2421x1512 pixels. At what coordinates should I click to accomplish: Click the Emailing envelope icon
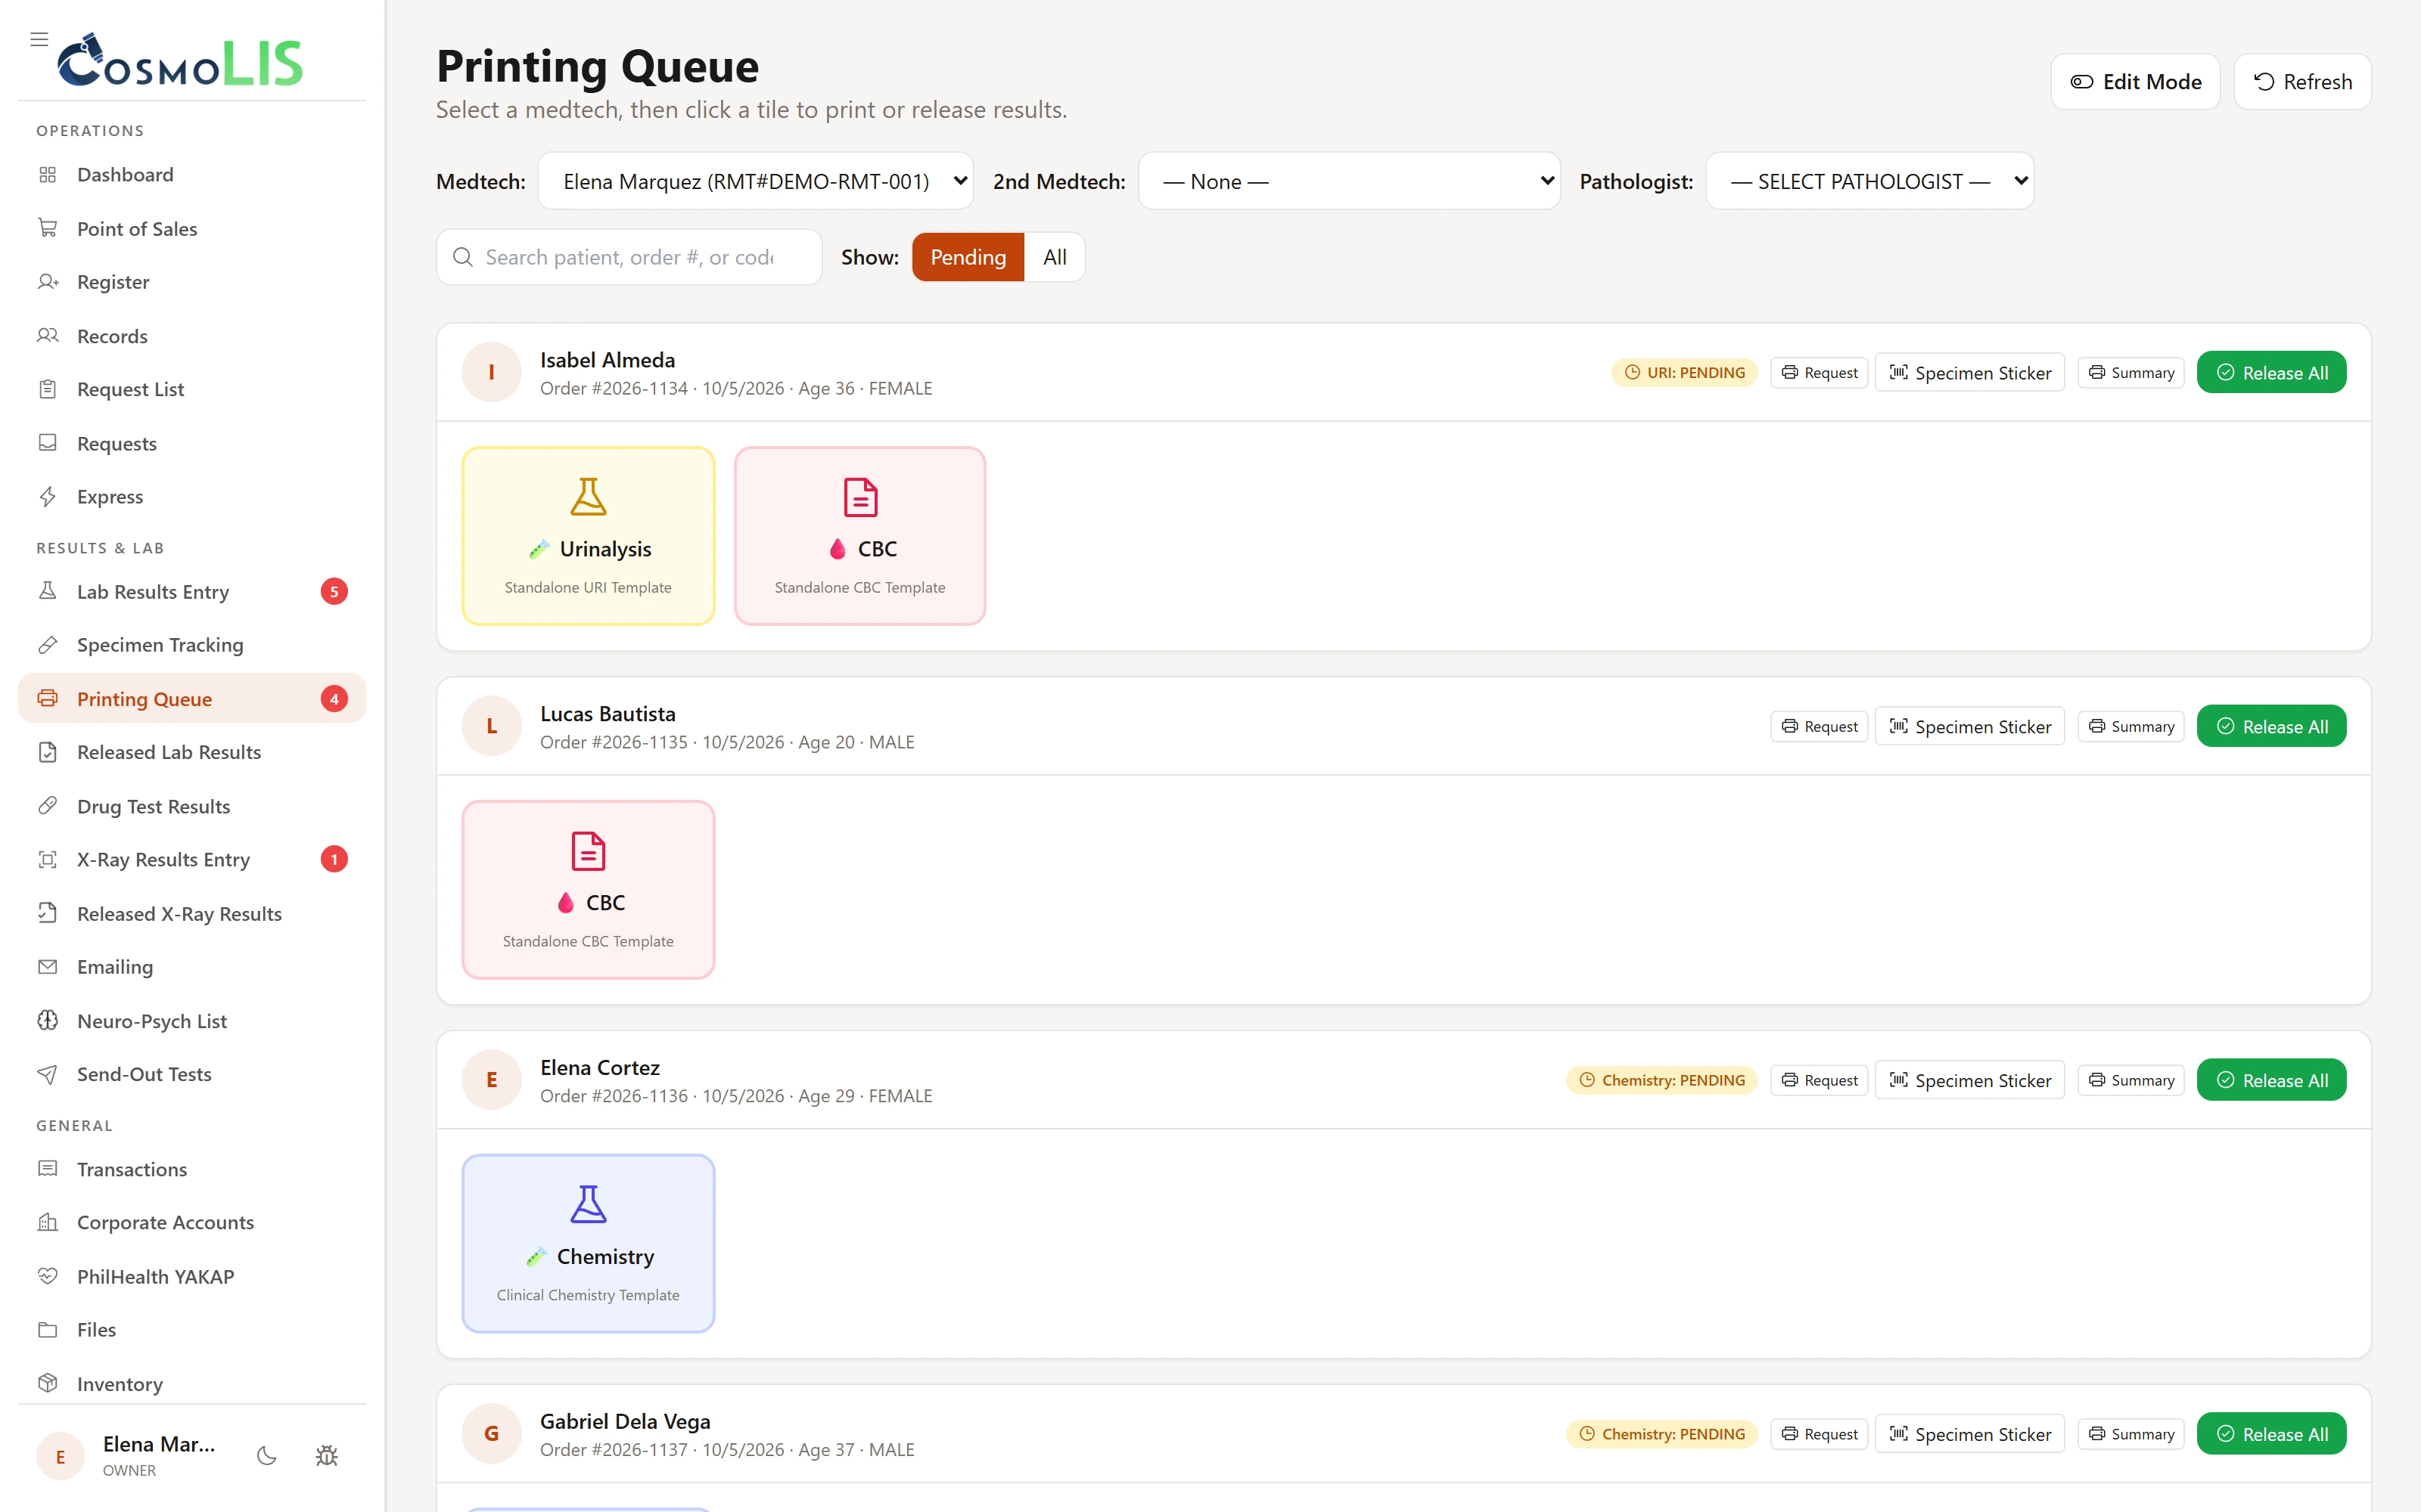(x=47, y=967)
